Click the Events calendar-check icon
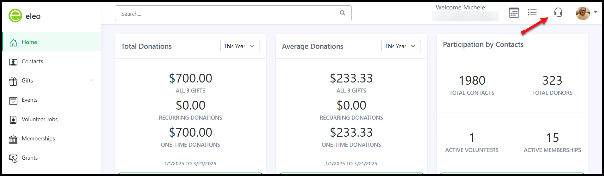Image resolution: width=604 pixels, height=176 pixels. point(13,100)
